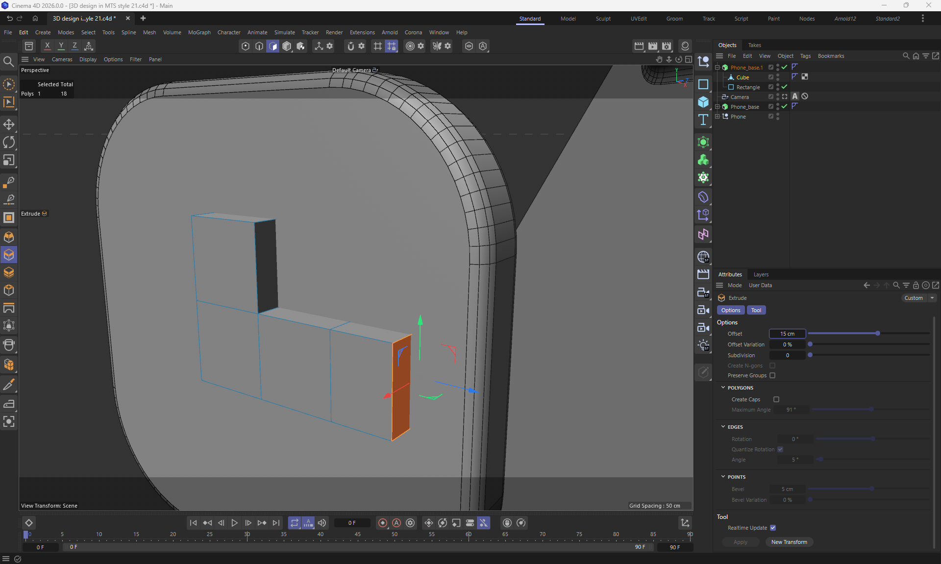Collapse the POLYGONS section
This screenshot has width=941, height=564.
pos(723,388)
